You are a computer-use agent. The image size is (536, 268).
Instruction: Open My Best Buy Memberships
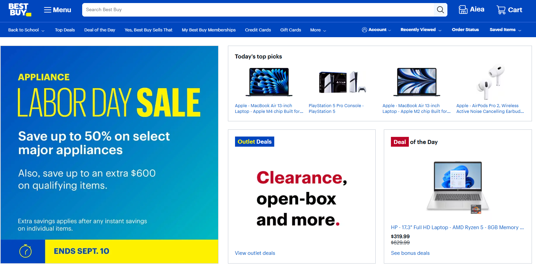tap(209, 30)
